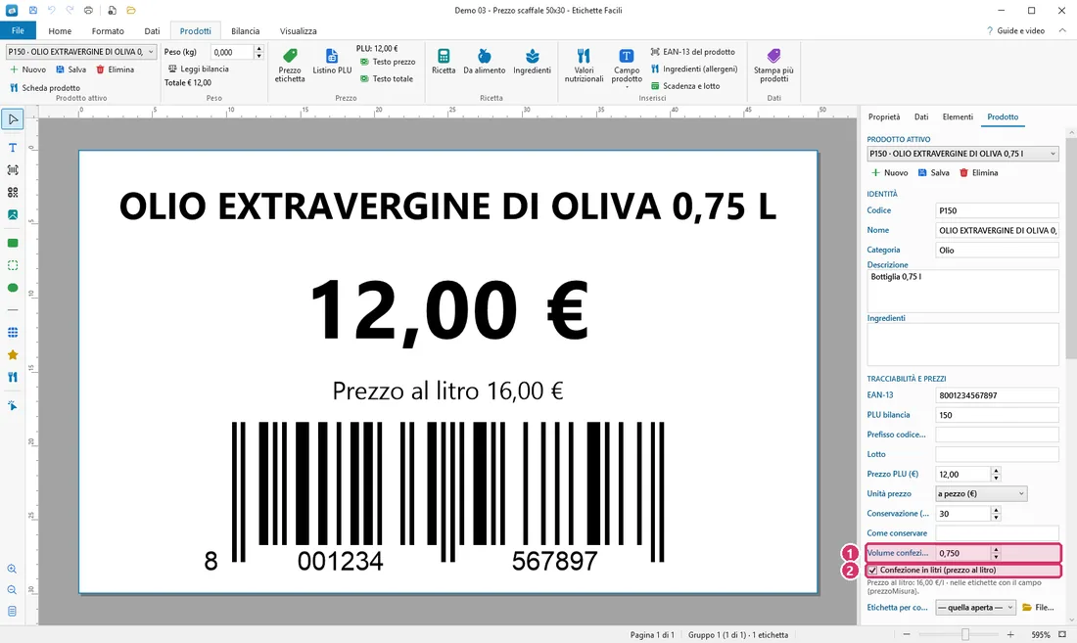The width and height of the screenshot is (1077, 643).
Task: Open Prezzo etichetta price tag tool
Action: pos(290,66)
